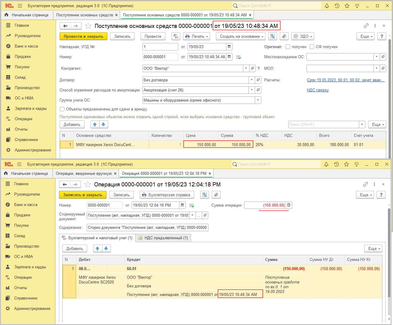Select Бухгалтерский и налоговый учет (1) tab
393x325 pixels.
tap(97, 238)
